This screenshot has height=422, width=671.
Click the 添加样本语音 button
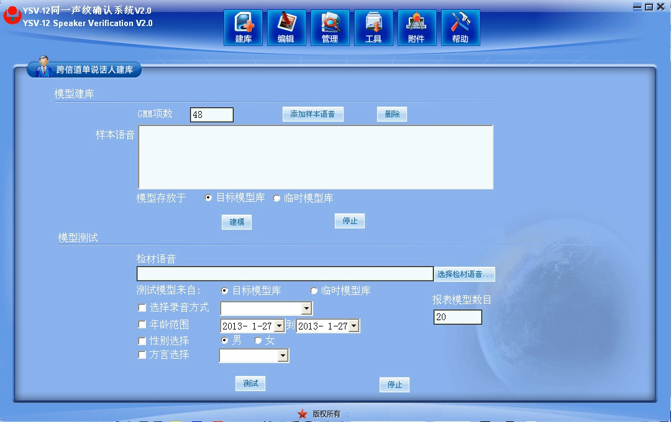(x=313, y=114)
